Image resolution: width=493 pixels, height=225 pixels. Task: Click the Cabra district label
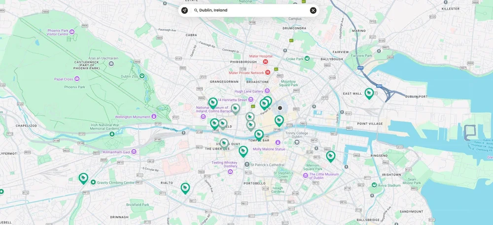[191, 35]
